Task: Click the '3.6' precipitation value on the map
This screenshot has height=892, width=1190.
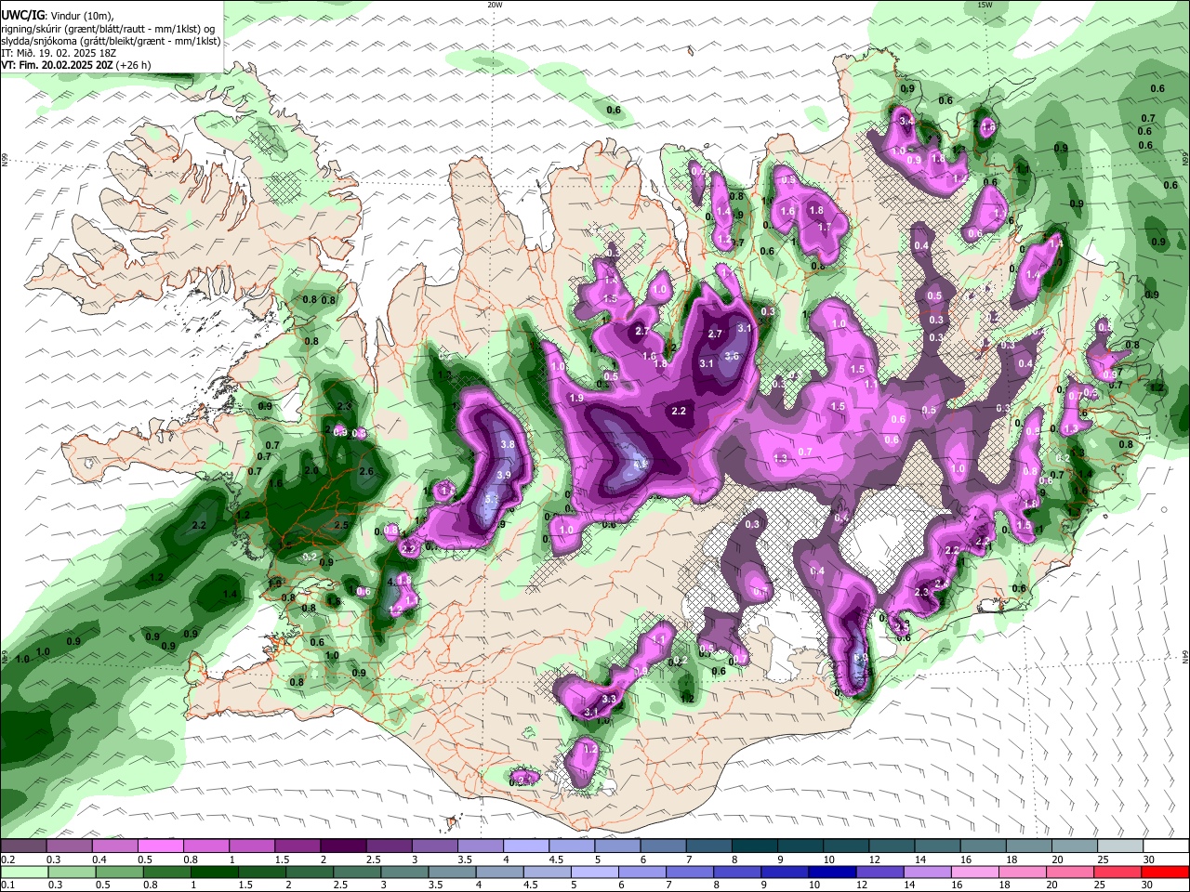Action: [x=732, y=356]
